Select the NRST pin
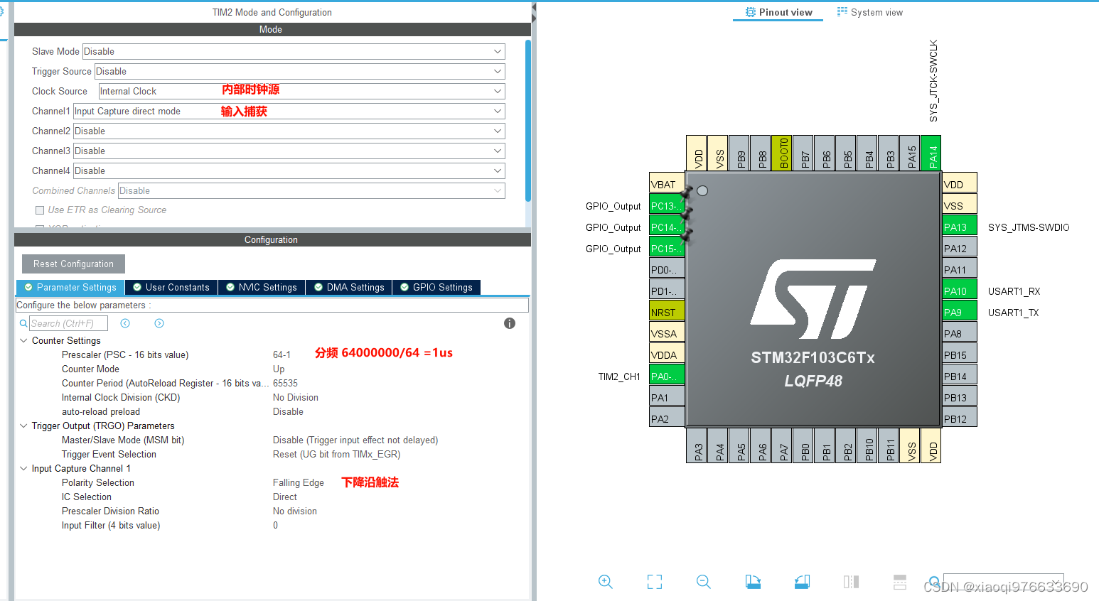Viewport: 1099px width, 601px height. pyautogui.click(x=667, y=311)
